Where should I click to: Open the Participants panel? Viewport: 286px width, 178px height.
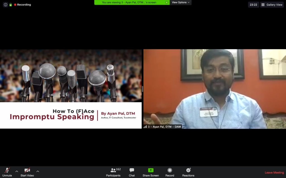click(113, 172)
